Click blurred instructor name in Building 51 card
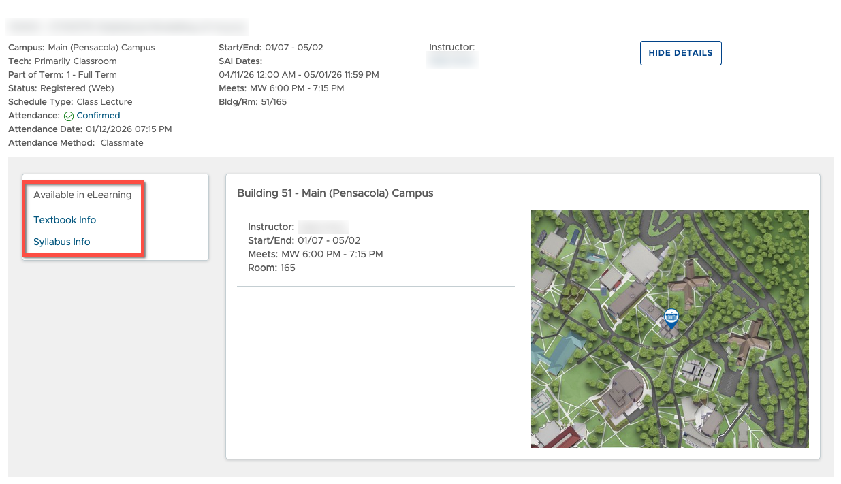 point(323,227)
